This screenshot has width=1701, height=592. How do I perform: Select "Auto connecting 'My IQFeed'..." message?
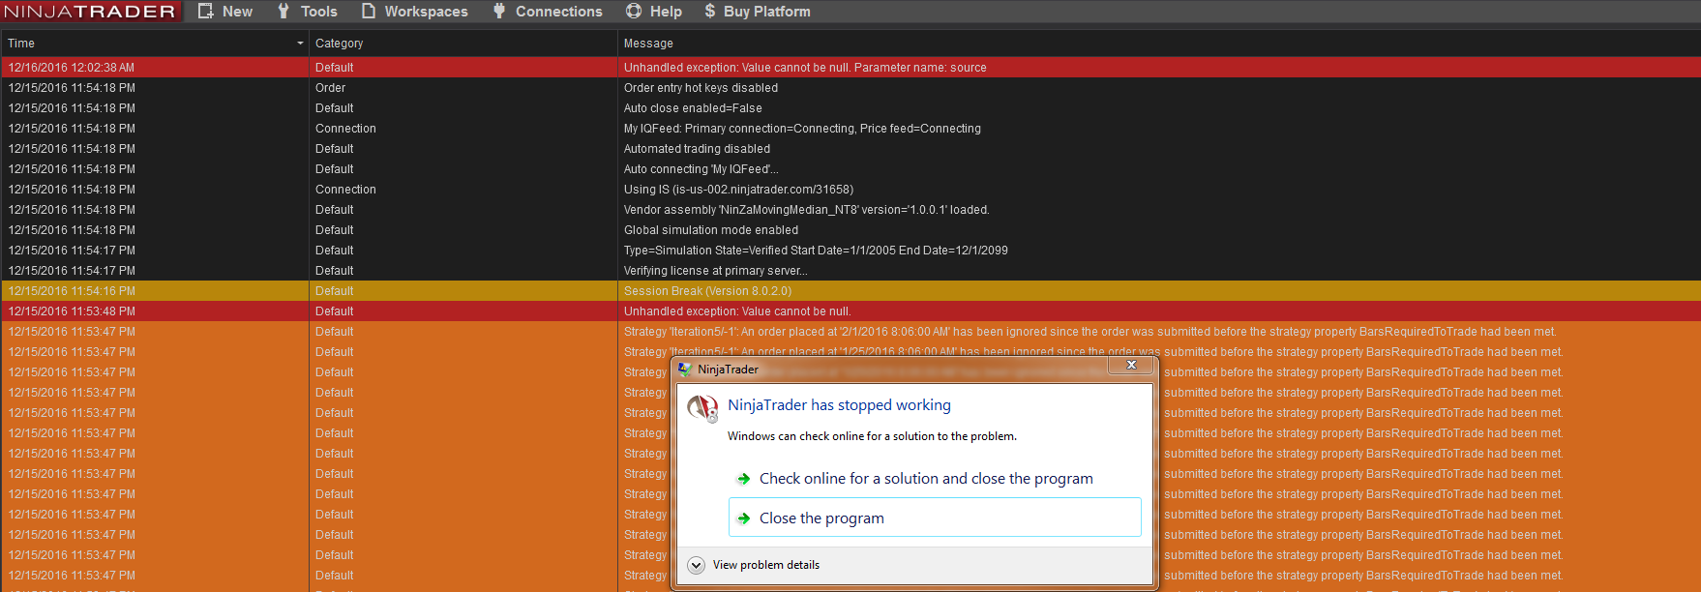point(701,169)
